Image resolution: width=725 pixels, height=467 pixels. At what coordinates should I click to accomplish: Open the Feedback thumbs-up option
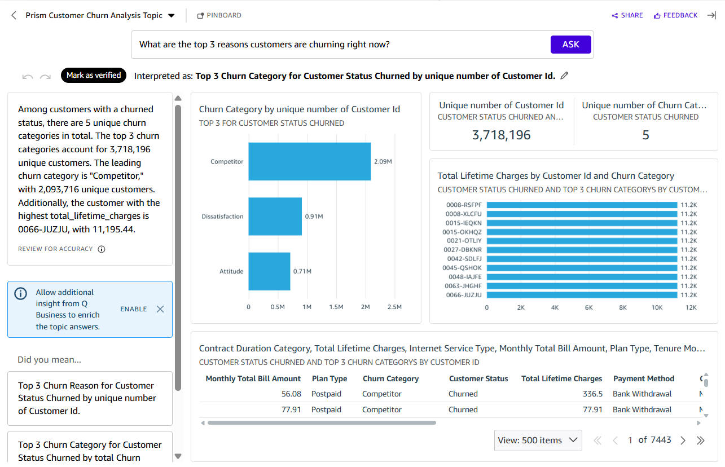[x=675, y=16]
